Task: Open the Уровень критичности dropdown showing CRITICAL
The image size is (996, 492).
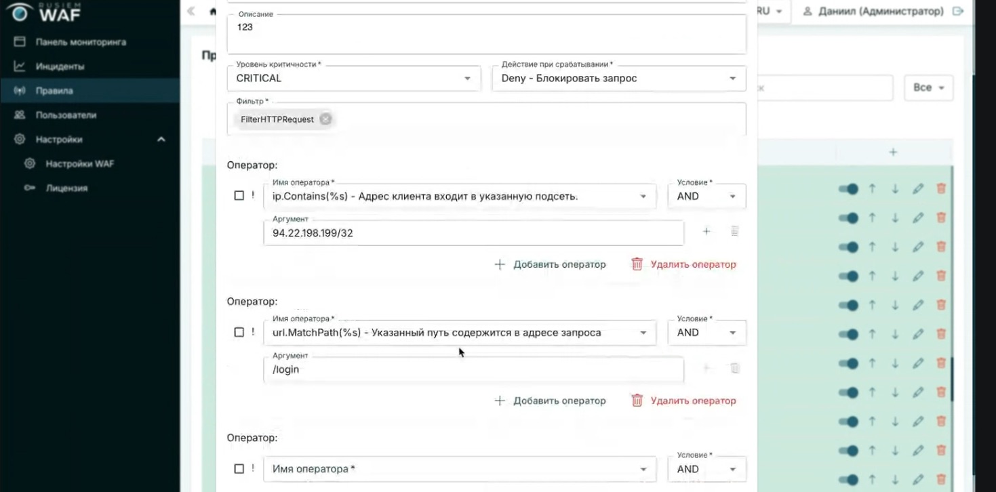Action: click(x=353, y=79)
